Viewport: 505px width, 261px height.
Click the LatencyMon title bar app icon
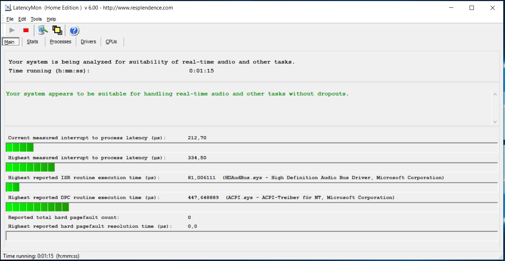point(8,8)
